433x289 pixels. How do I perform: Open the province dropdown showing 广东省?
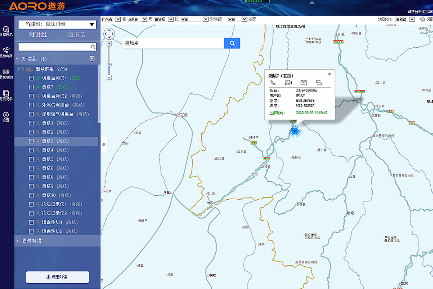pos(111,19)
